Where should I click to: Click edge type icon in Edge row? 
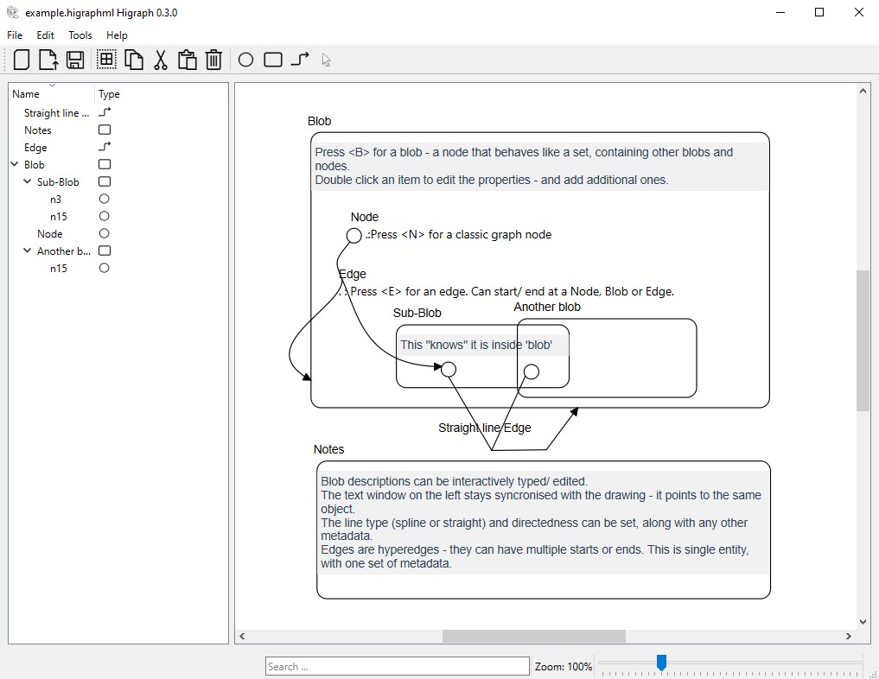pos(105,147)
